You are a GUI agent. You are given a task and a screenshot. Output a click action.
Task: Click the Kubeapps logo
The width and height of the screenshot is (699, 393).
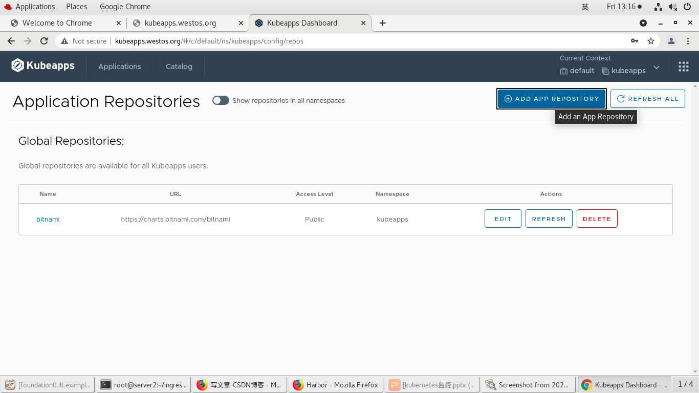43,65
